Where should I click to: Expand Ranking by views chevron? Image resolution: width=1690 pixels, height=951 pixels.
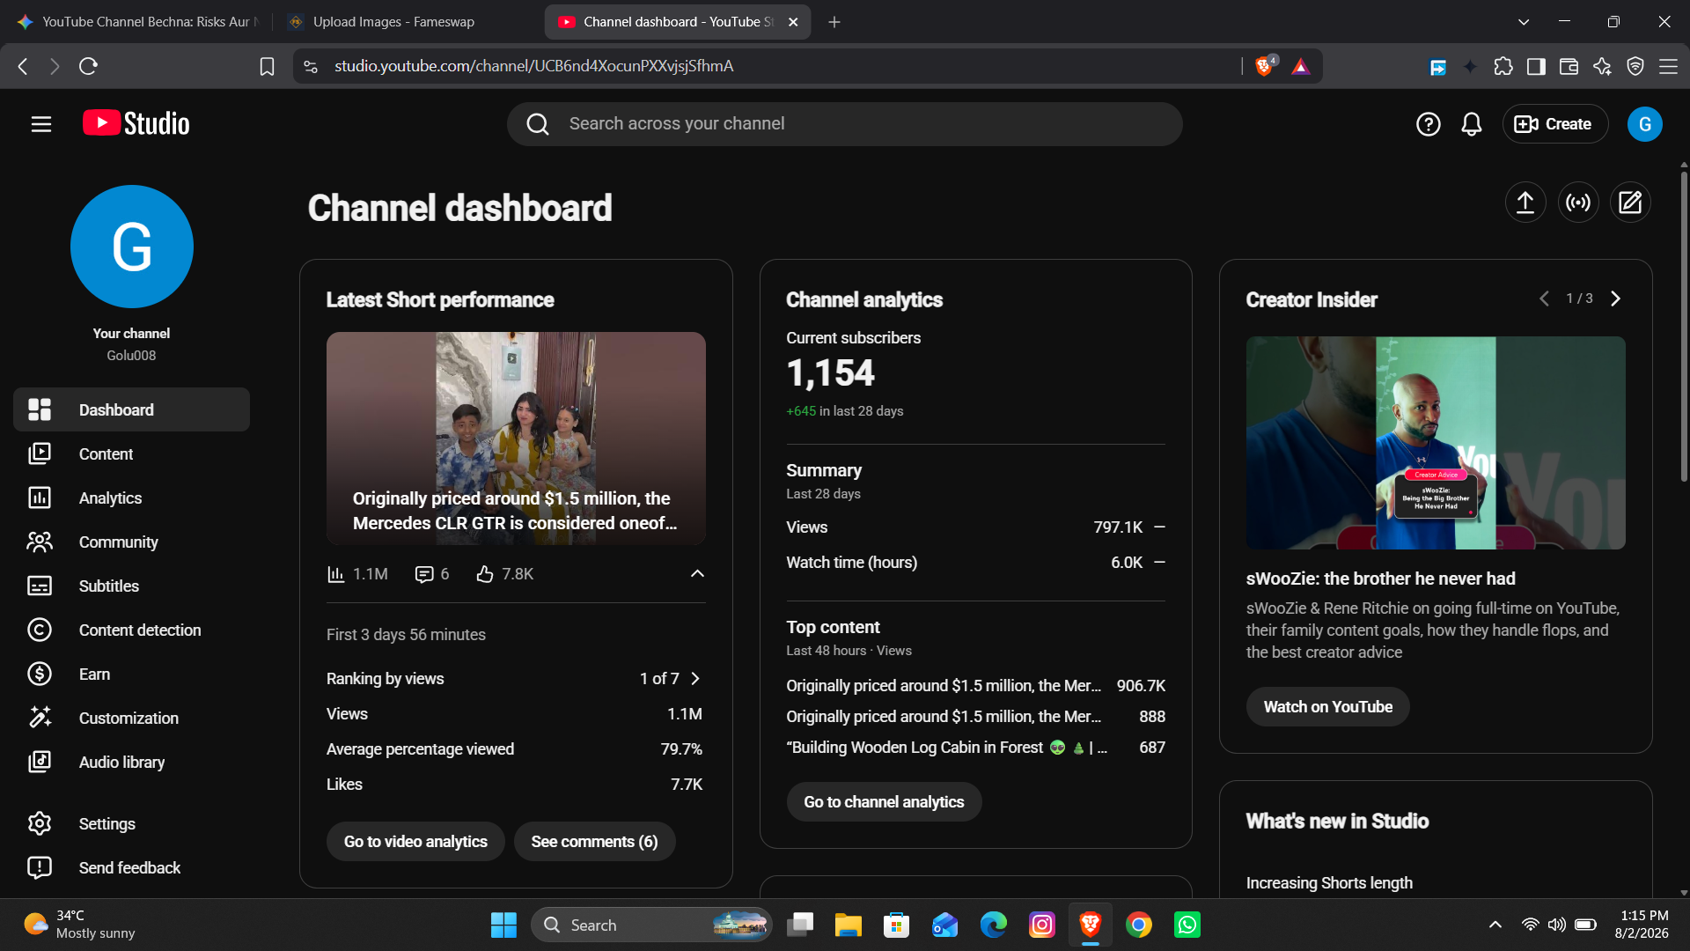point(695,678)
